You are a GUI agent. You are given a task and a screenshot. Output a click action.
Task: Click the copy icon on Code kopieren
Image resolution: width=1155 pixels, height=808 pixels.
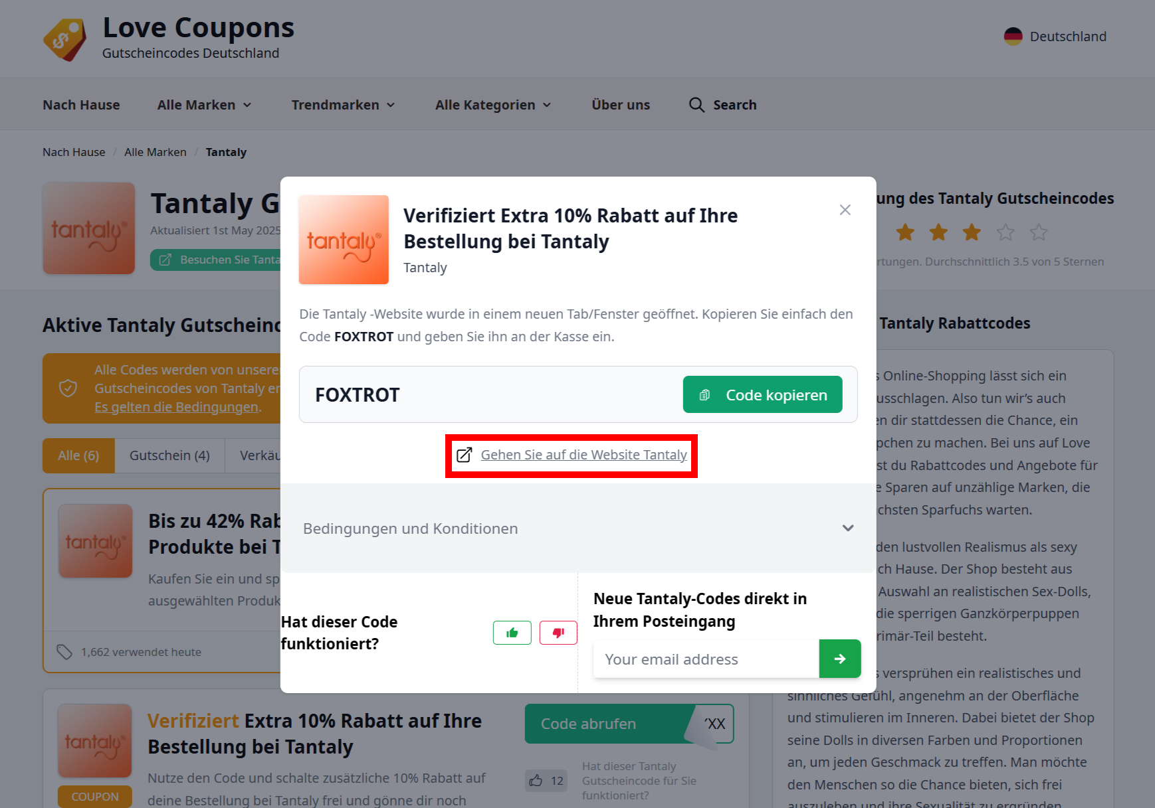tap(704, 395)
